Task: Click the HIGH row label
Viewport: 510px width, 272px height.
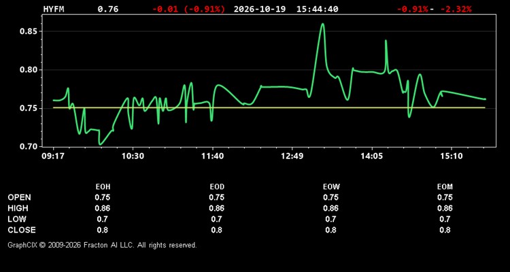Action: 18,208
